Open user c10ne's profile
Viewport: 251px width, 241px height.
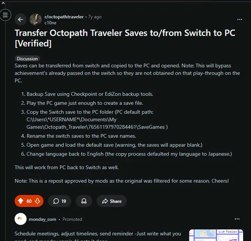(51, 23)
